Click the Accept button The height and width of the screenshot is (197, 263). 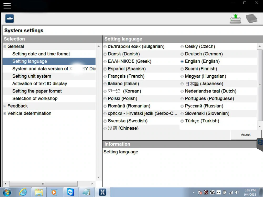tap(246, 135)
